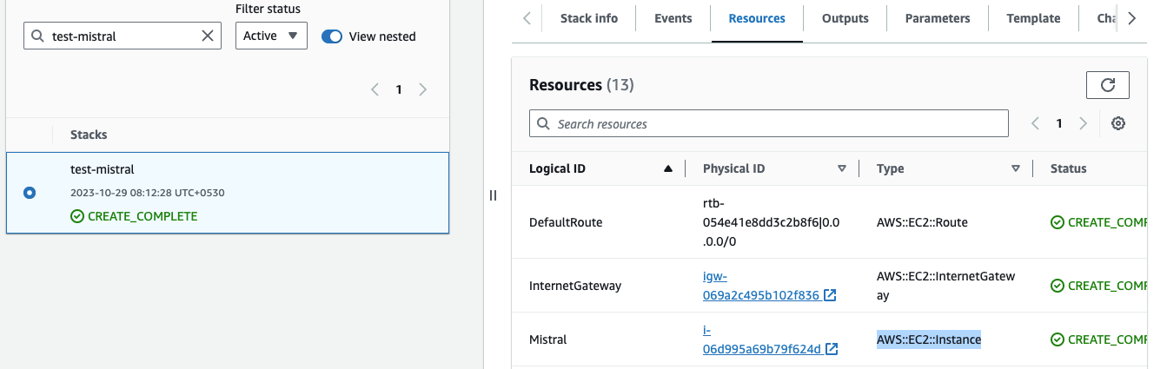Click the rtb-054e41e8dd3c2b8f6 physical ID text

(x=772, y=222)
